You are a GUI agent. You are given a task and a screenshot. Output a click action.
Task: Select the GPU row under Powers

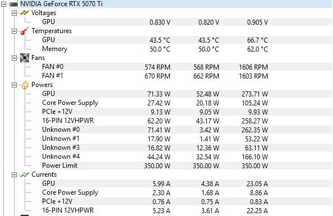click(x=187, y=94)
